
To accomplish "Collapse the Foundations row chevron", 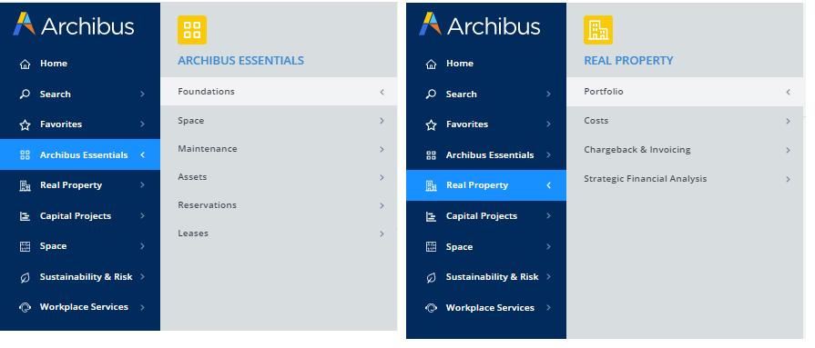I will (382, 92).
